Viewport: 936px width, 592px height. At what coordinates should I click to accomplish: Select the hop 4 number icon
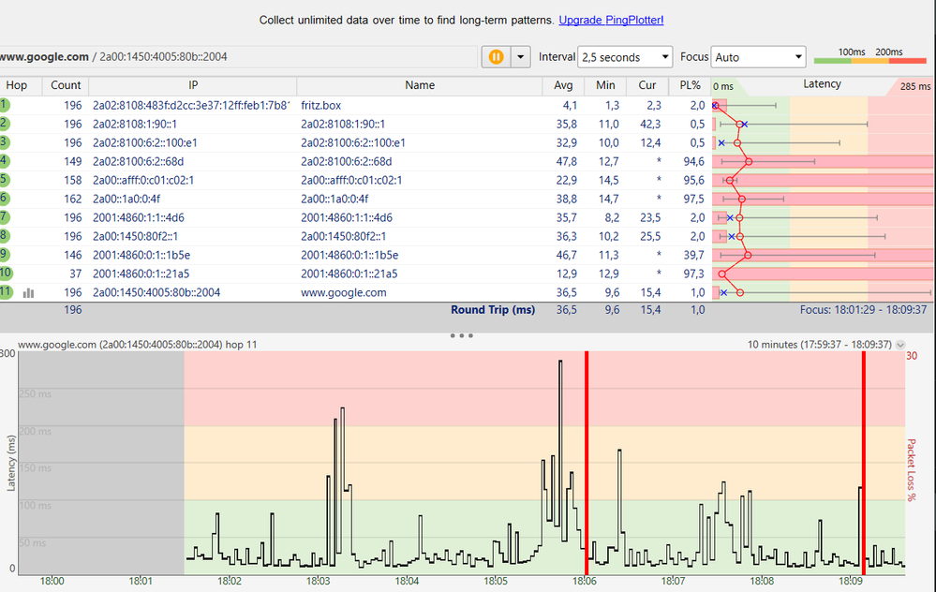6,161
